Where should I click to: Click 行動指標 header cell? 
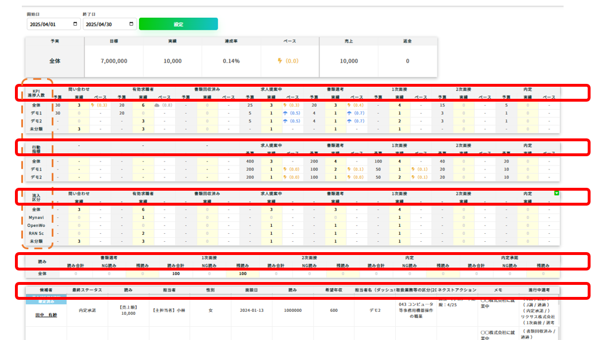pos(36,149)
